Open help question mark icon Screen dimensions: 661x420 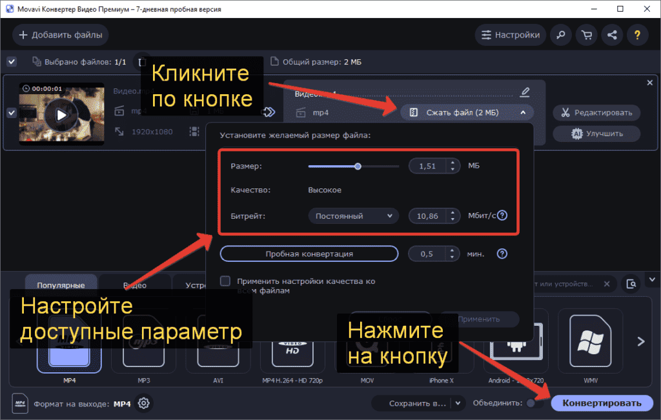(637, 35)
